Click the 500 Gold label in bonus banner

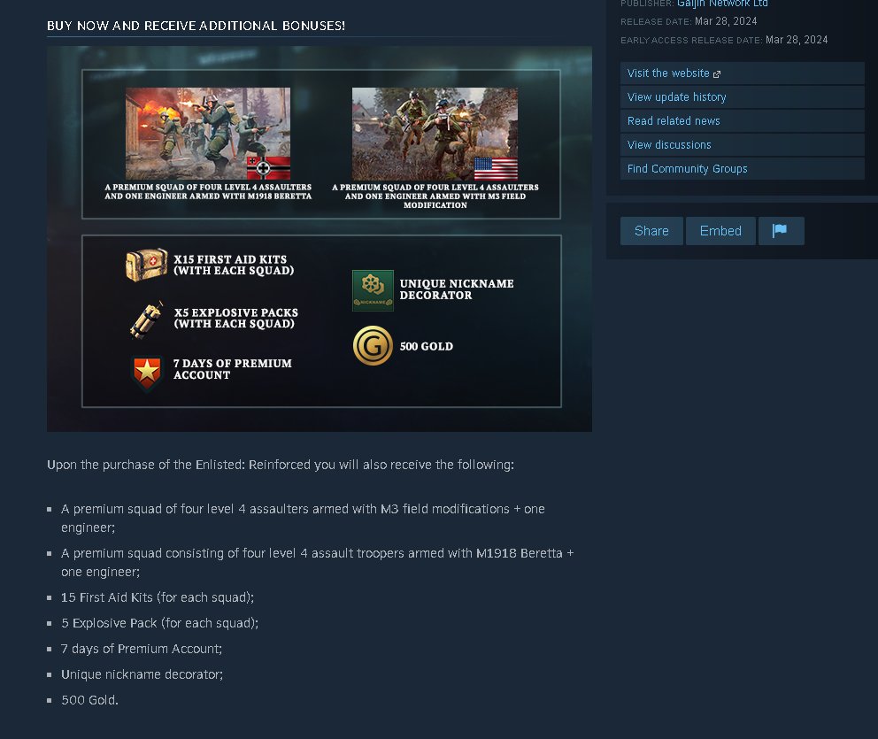[x=426, y=347]
